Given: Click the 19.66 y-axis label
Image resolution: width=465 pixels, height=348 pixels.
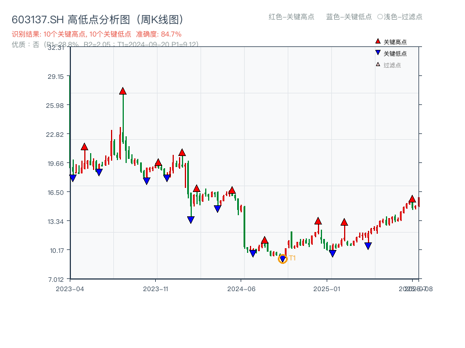Looking at the screenshot, I should point(56,164).
